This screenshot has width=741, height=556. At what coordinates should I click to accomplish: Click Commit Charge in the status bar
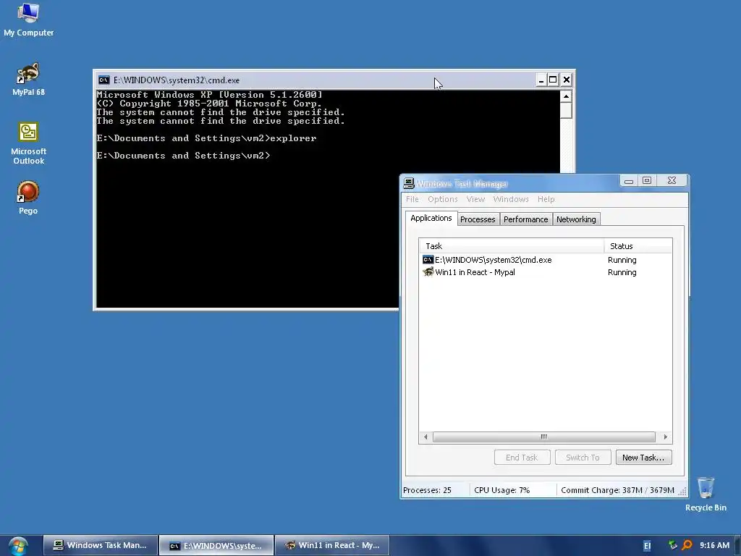[617, 490]
